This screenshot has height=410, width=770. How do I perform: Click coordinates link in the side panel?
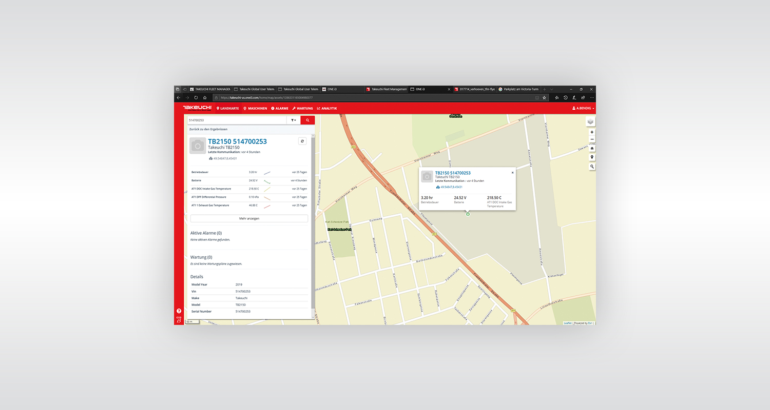pyautogui.click(x=225, y=158)
